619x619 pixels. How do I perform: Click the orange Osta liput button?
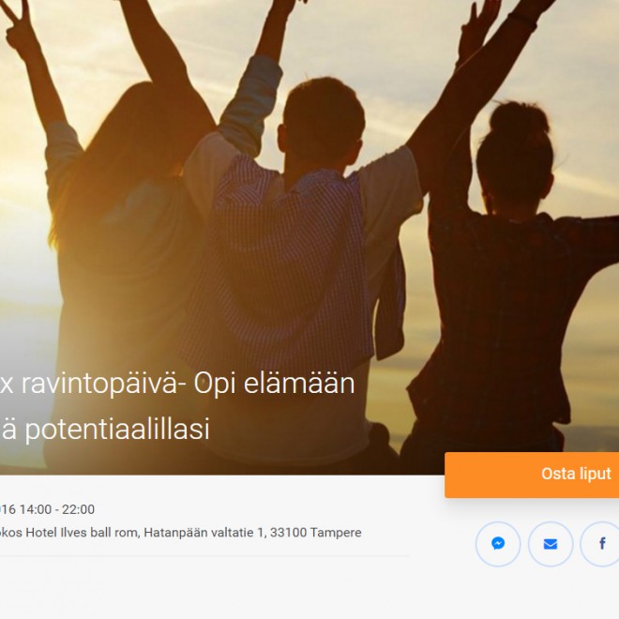pos(532,475)
